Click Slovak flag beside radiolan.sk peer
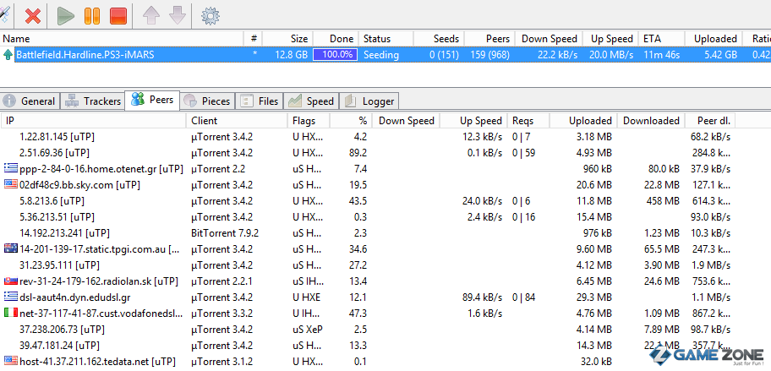The height and width of the screenshot is (371, 771). tap(10, 281)
